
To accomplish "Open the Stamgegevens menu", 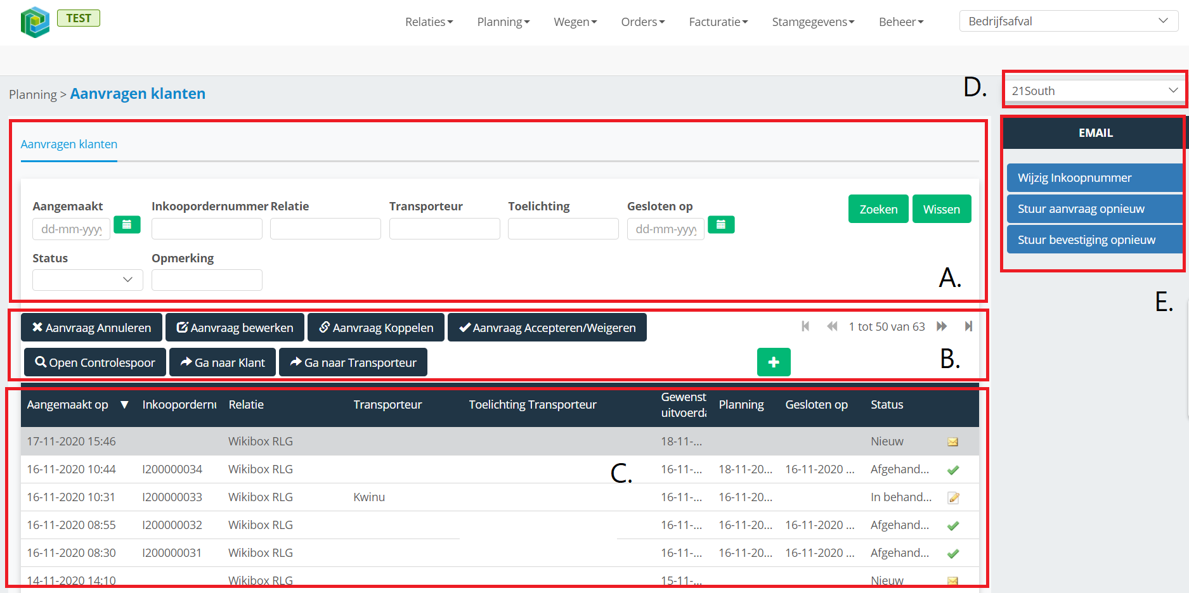I will (x=814, y=22).
